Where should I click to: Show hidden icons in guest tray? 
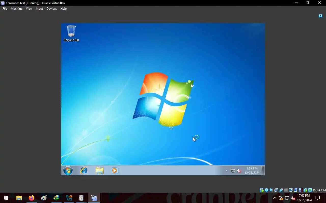(x=227, y=171)
